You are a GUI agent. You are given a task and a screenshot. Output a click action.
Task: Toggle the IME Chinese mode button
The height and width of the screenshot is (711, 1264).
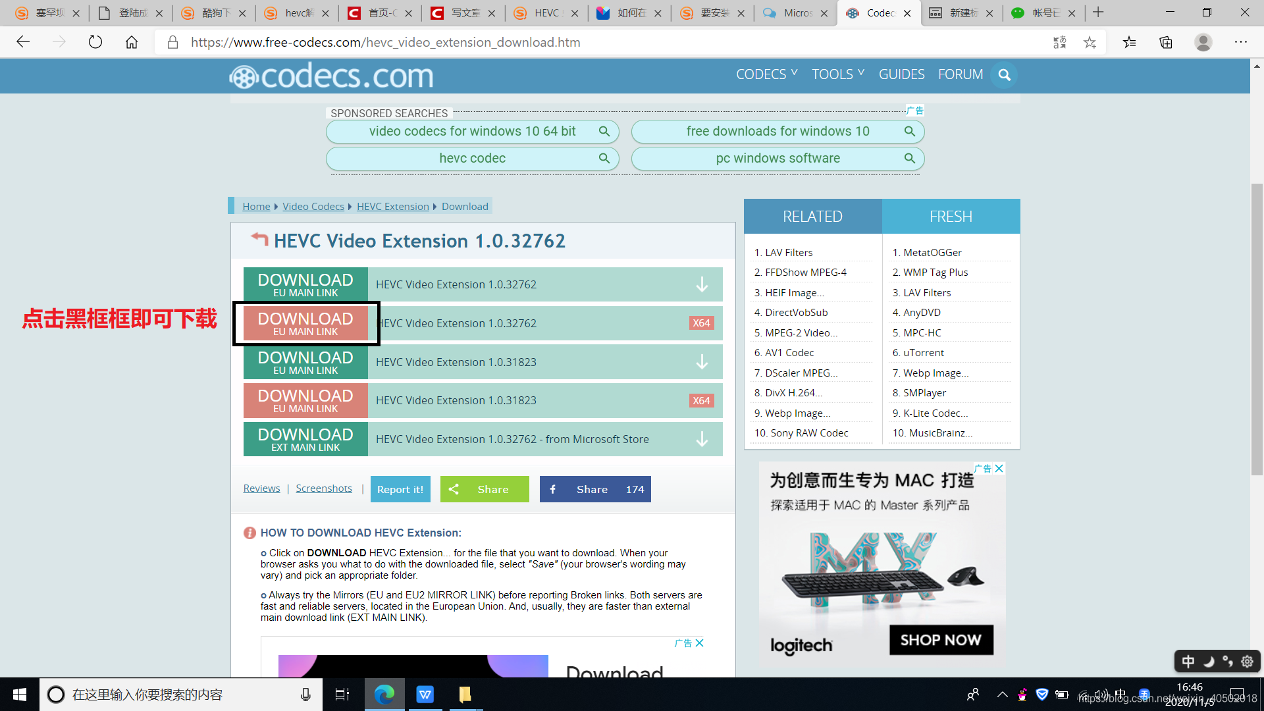coord(1188,662)
